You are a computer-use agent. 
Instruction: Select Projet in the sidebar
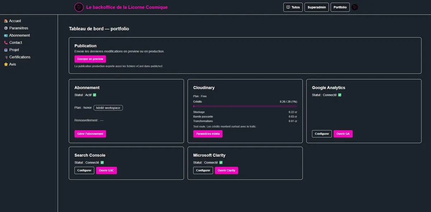[14, 50]
